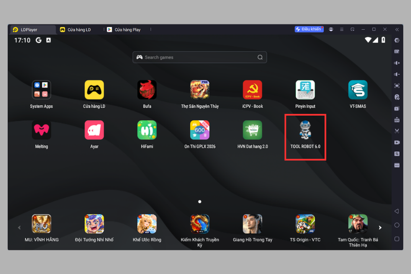The height and width of the screenshot is (274, 411).
Task: Open HVN Dat hang 2.0 app
Action: pos(252,130)
